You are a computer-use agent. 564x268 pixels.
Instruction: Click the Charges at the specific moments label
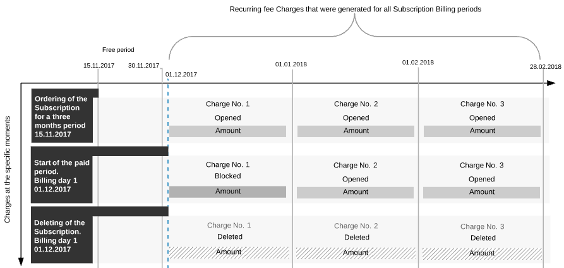[7, 169]
